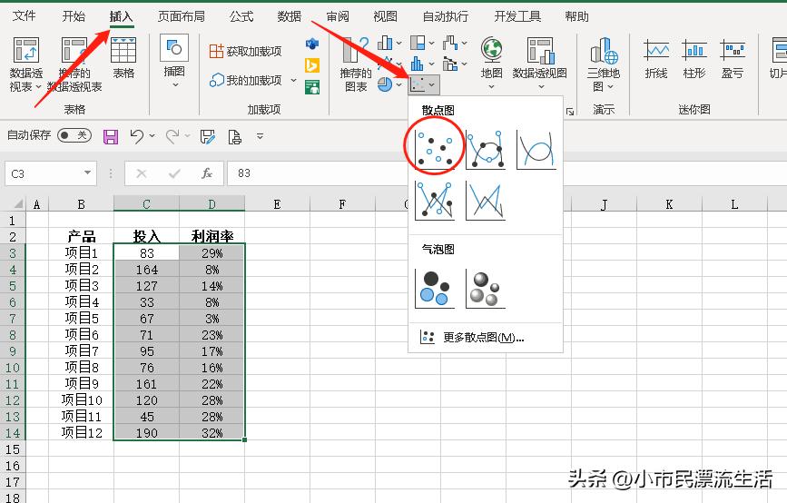Choose scatter with smooth lines only
Screen dimensions: 787x503
click(536, 149)
